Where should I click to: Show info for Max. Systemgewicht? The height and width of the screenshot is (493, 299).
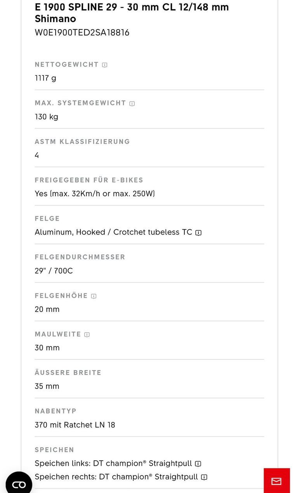(x=132, y=103)
